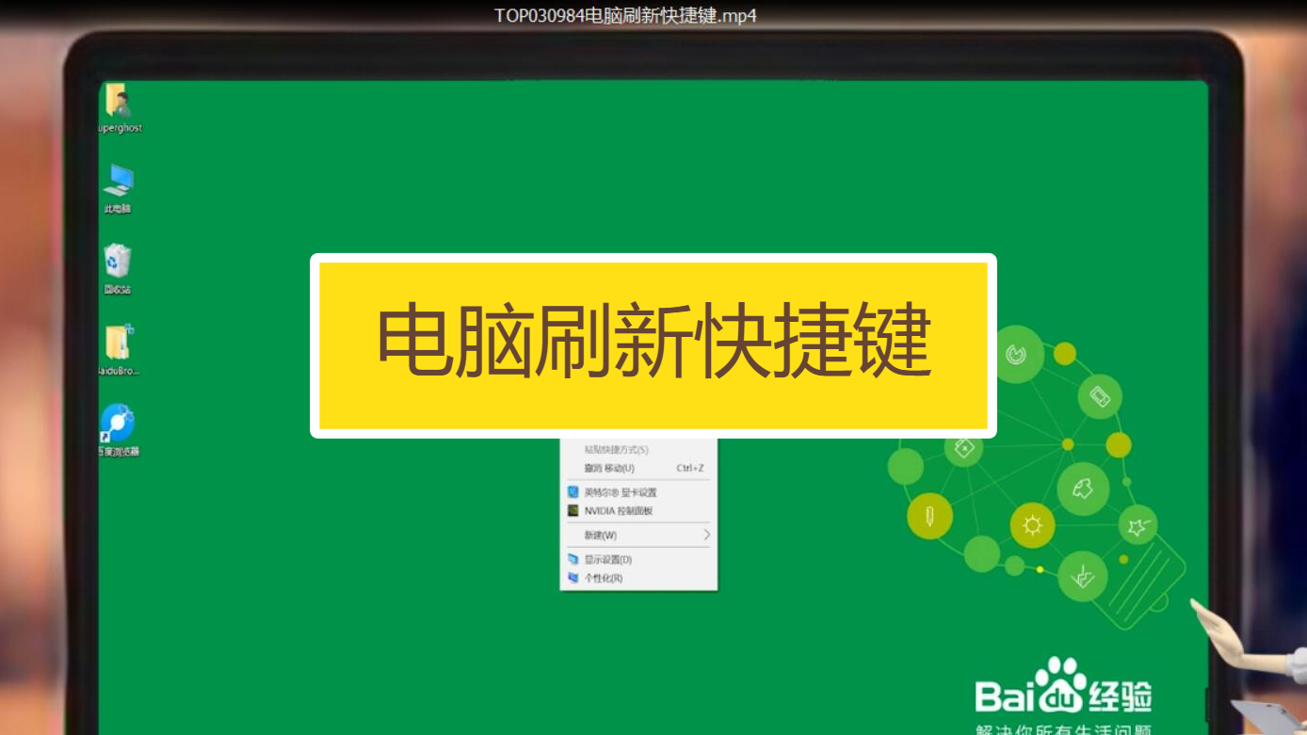Image resolution: width=1307 pixels, height=735 pixels.
Task: Select 个性化(R) from the context menu
Action: (x=606, y=577)
